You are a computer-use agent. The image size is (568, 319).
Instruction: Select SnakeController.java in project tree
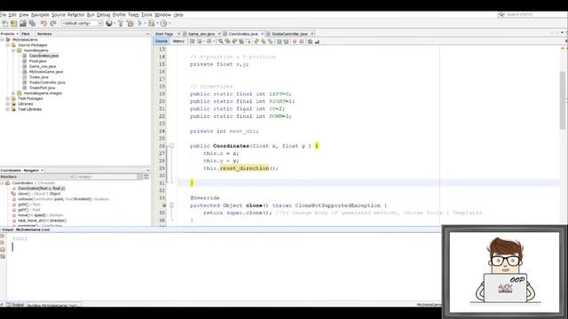(x=47, y=82)
